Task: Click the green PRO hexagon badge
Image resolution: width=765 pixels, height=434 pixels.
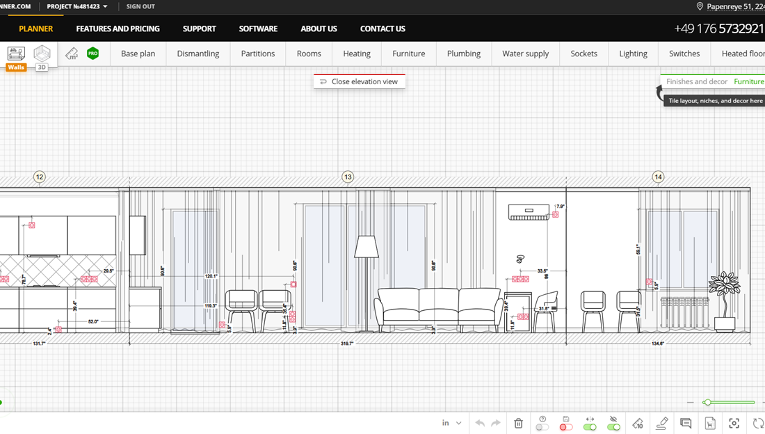Action: coord(92,54)
